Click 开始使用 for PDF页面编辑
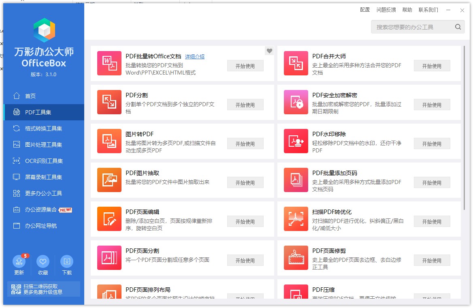Viewport: 473px width, 308px height. click(245, 222)
